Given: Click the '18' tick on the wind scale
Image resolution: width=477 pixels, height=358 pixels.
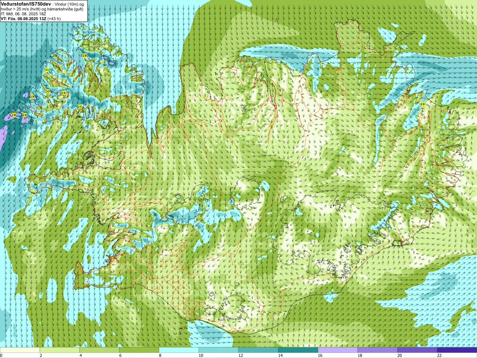Looking at the screenshot, I should 360,355.
